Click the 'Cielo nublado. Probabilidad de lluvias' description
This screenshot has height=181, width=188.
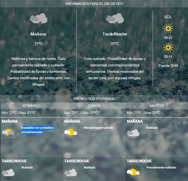coord(115,68)
